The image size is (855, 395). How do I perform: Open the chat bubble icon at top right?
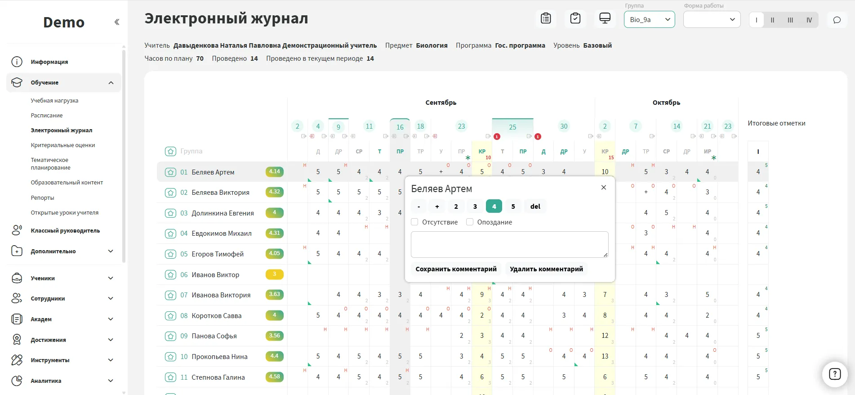(x=837, y=20)
